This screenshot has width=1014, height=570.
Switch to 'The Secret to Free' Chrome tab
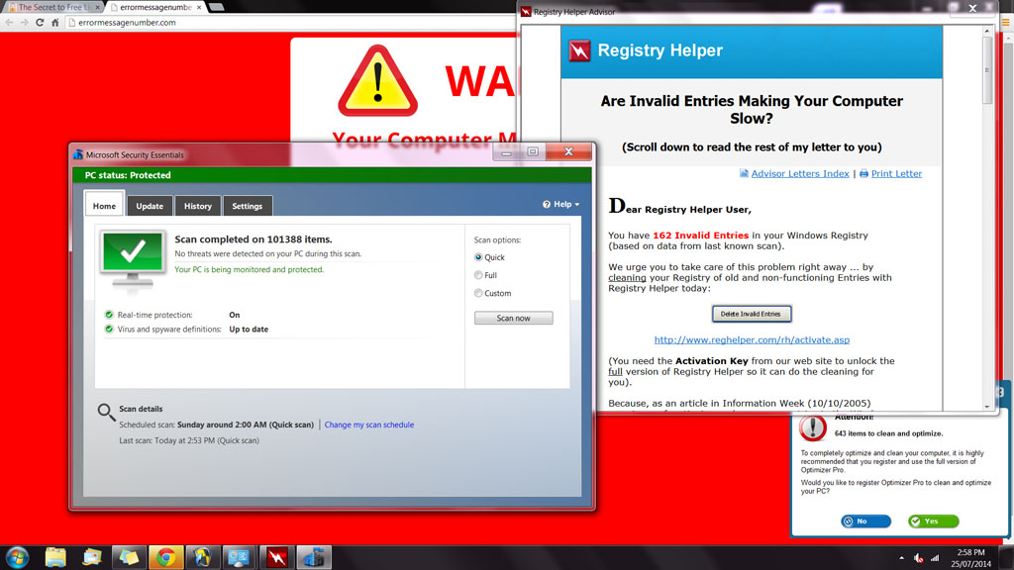click(53, 7)
